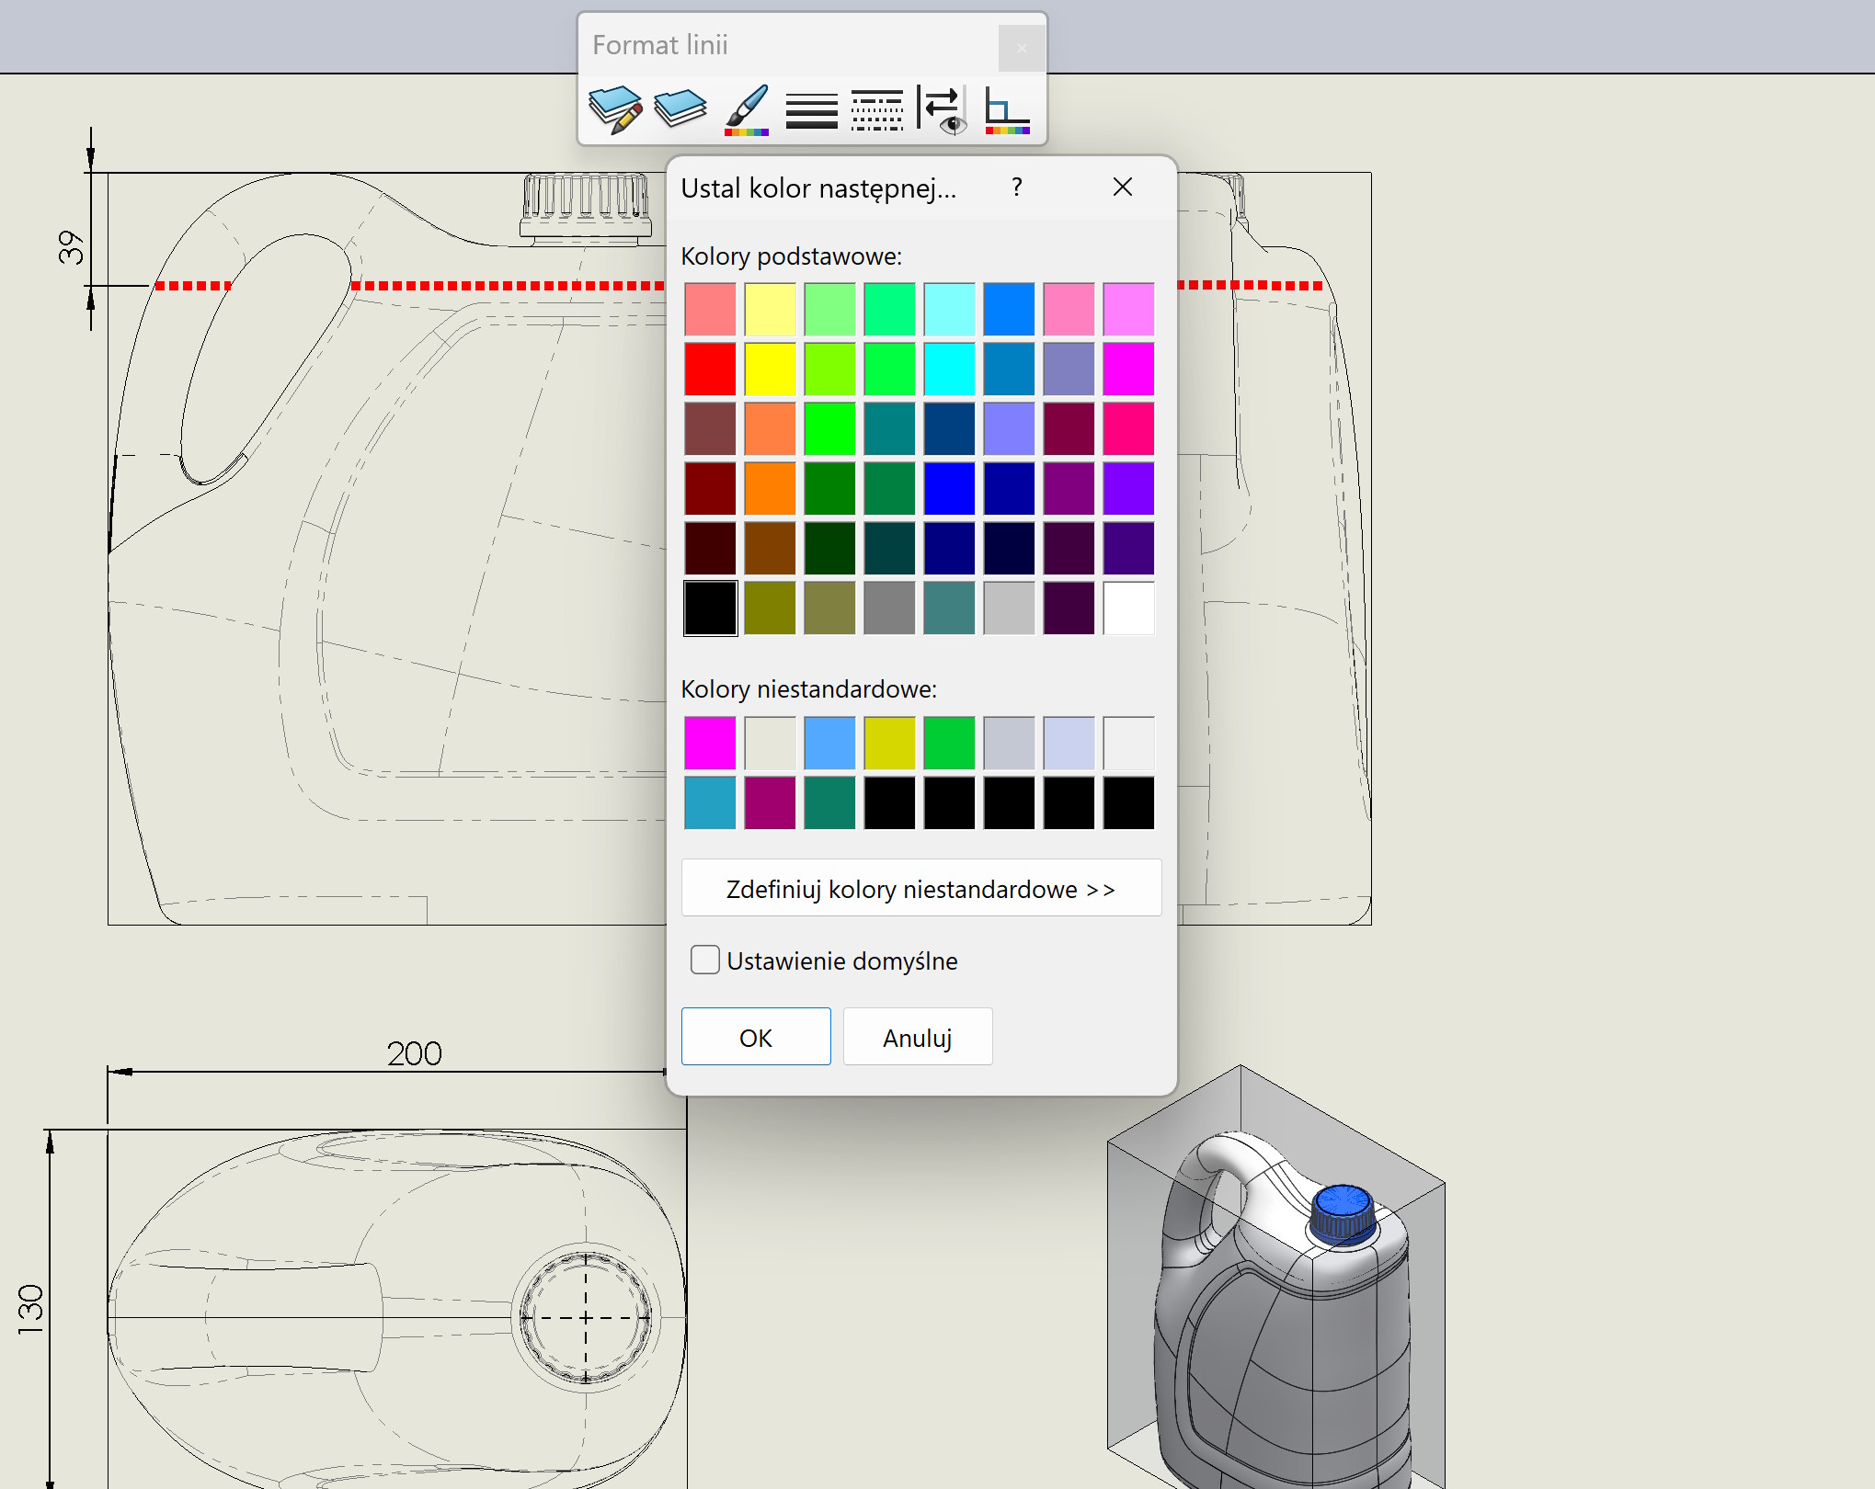The width and height of the screenshot is (1875, 1489).
Task: Open the Line Thickness tool
Action: (x=811, y=110)
